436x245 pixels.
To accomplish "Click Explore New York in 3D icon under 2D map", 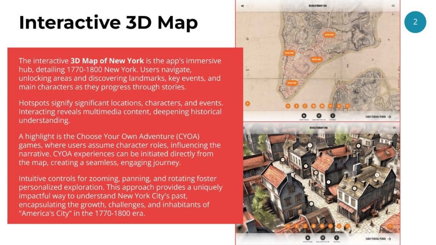I will pyautogui.click(x=318, y=116).
